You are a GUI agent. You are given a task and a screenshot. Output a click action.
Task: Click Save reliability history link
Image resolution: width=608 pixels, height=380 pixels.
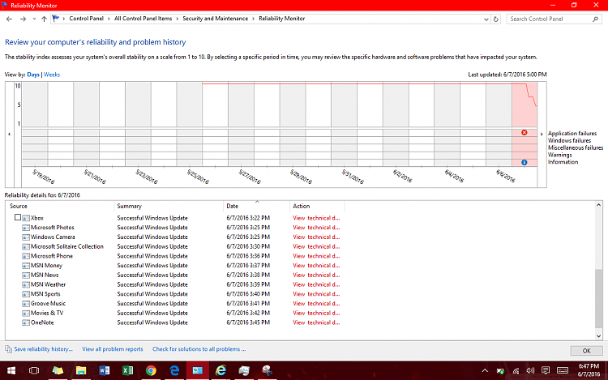pyautogui.click(x=43, y=349)
